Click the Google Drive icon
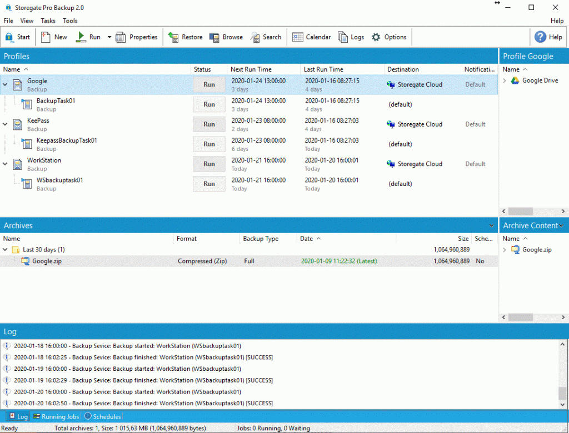This screenshot has height=433, width=569. pos(515,80)
